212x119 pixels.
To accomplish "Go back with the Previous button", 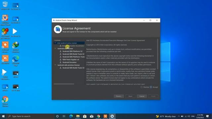I will pyautogui.click(x=119, y=96).
